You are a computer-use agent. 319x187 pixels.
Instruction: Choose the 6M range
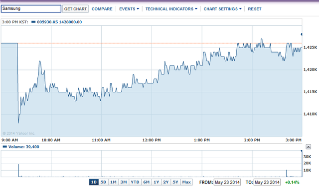tap(146, 182)
